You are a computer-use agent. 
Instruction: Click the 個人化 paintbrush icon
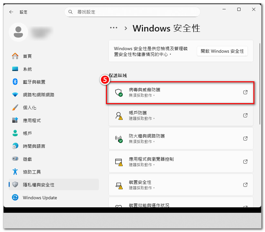(x=15, y=108)
